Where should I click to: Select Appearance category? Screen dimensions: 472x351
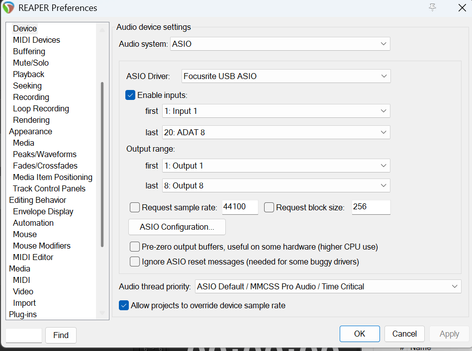tap(30, 132)
